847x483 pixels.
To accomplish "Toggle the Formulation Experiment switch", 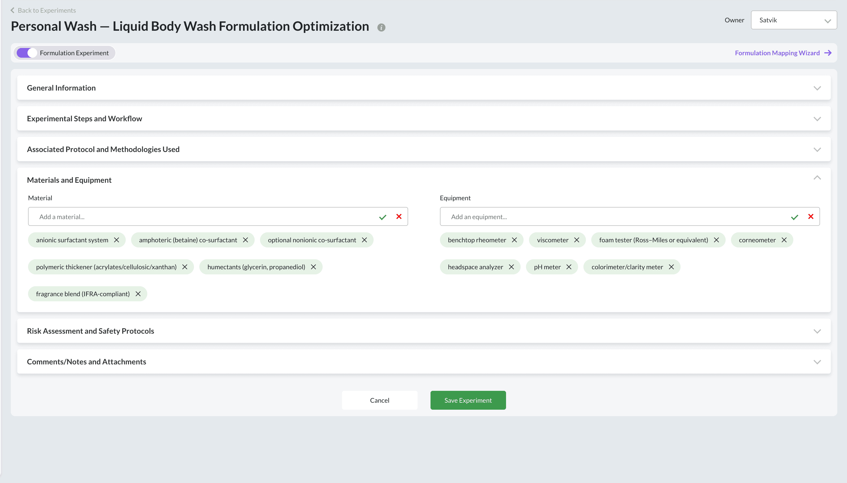I will click(x=27, y=53).
